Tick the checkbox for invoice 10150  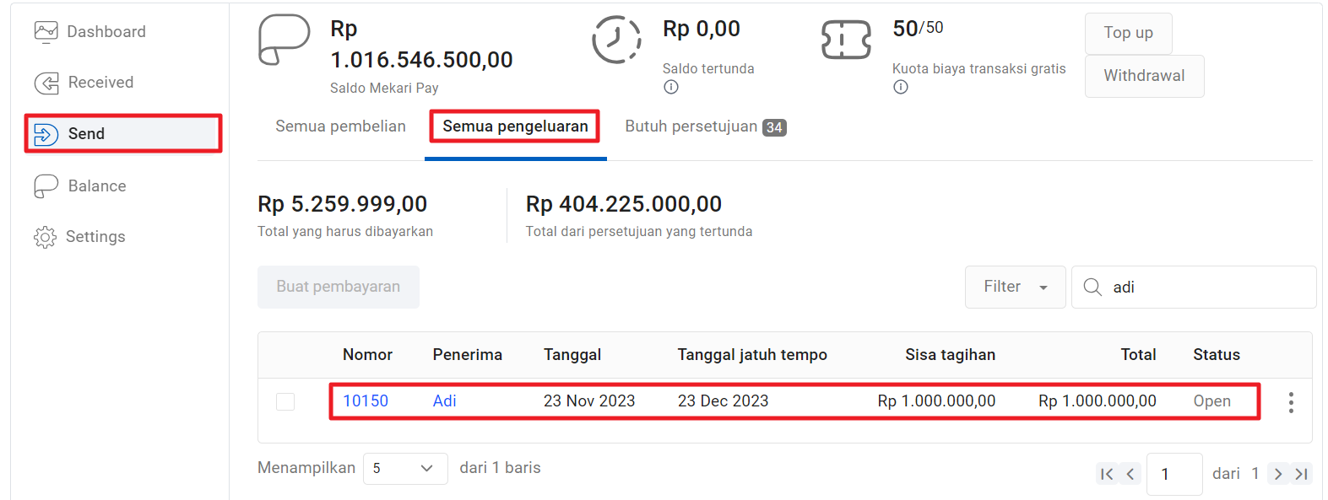tap(285, 401)
